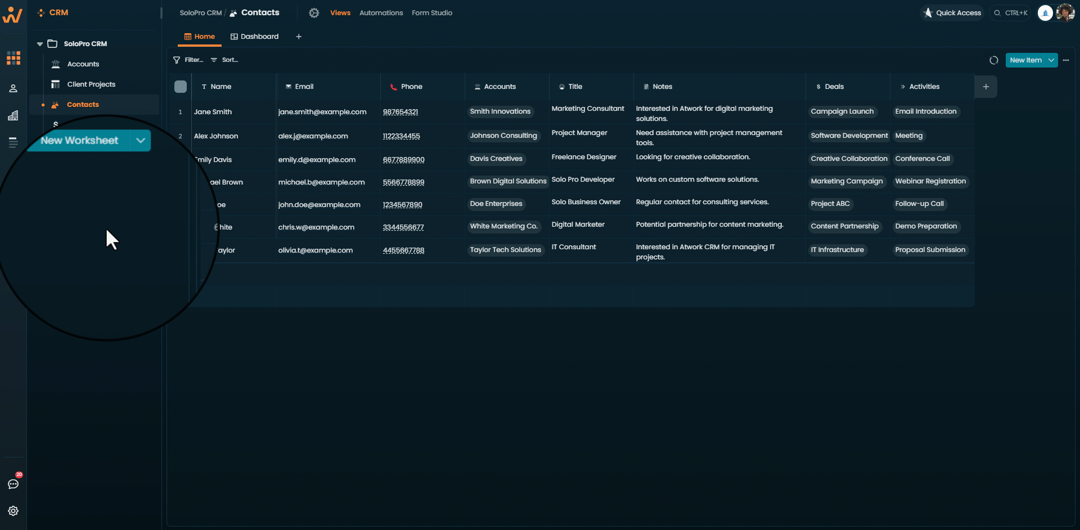Switch to the Dashboard tab
1080x530 pixels.
coord(254,37)
